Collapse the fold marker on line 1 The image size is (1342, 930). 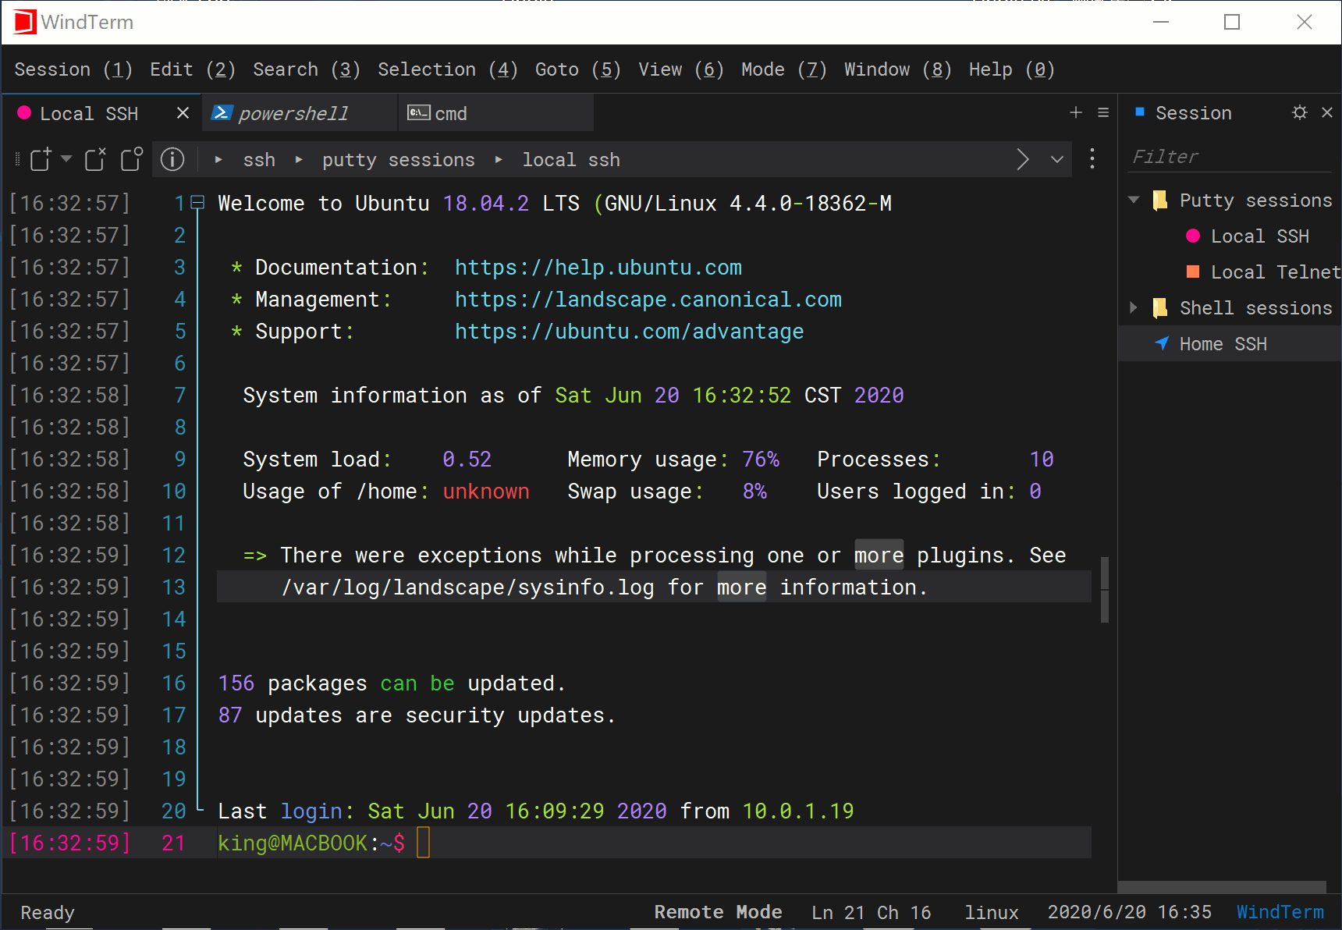click(x=198, y=203)
